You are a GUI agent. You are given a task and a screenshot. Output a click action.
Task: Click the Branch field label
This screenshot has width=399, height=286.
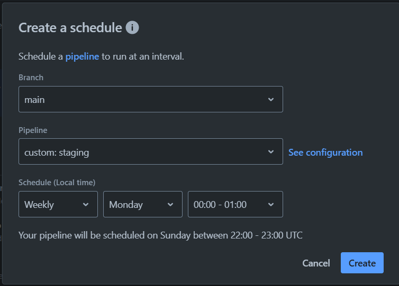coord(31,78)
